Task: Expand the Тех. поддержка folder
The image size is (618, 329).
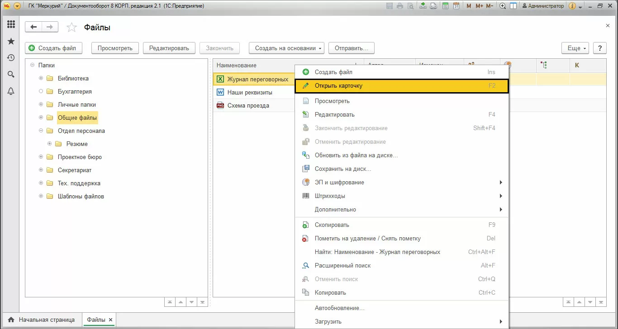Action: coord(41,183)
